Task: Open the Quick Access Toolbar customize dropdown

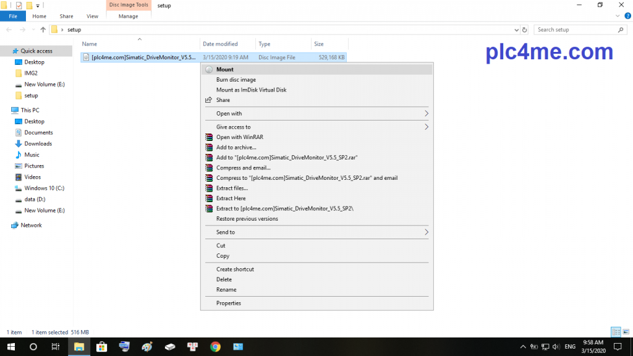Action: tap(38, 6)
